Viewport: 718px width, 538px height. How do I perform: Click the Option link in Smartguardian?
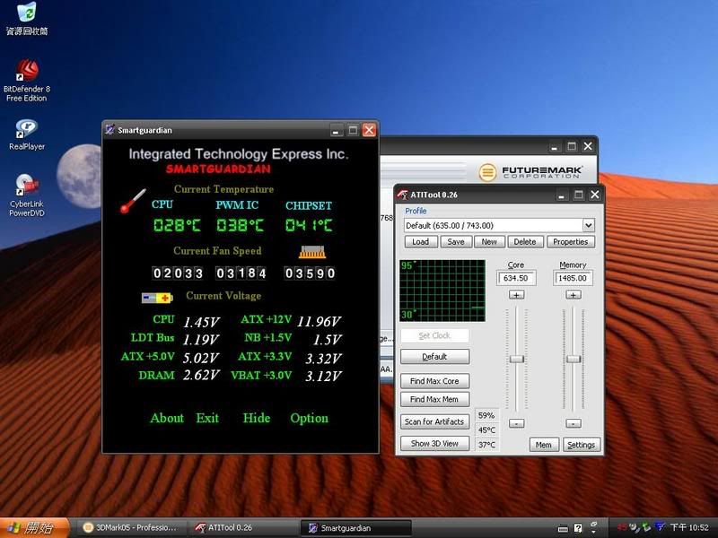tap(309, 418)
